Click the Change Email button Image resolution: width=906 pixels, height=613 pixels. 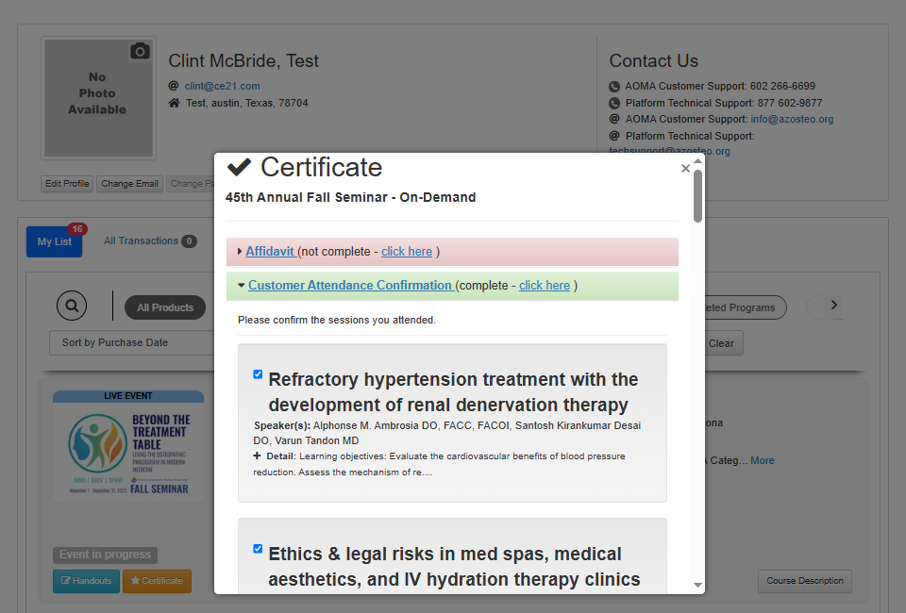[129, 184]
